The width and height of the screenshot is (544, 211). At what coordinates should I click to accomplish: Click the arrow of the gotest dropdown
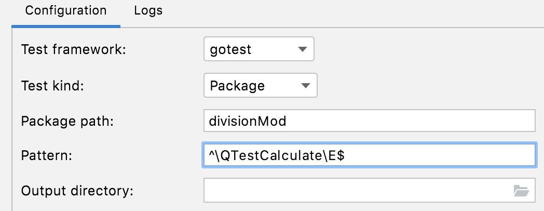[303, 50]
